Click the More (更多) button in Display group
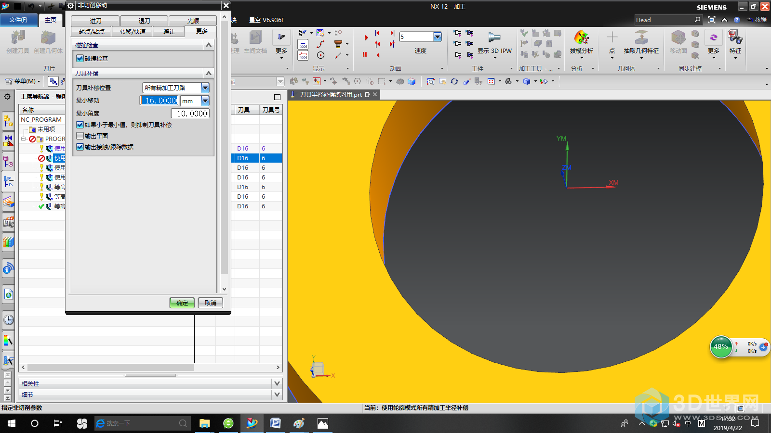Viewport: 771px width, 433px height. [281, 43]
